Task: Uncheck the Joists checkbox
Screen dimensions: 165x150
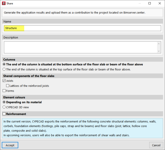Action: coord(4,81)
